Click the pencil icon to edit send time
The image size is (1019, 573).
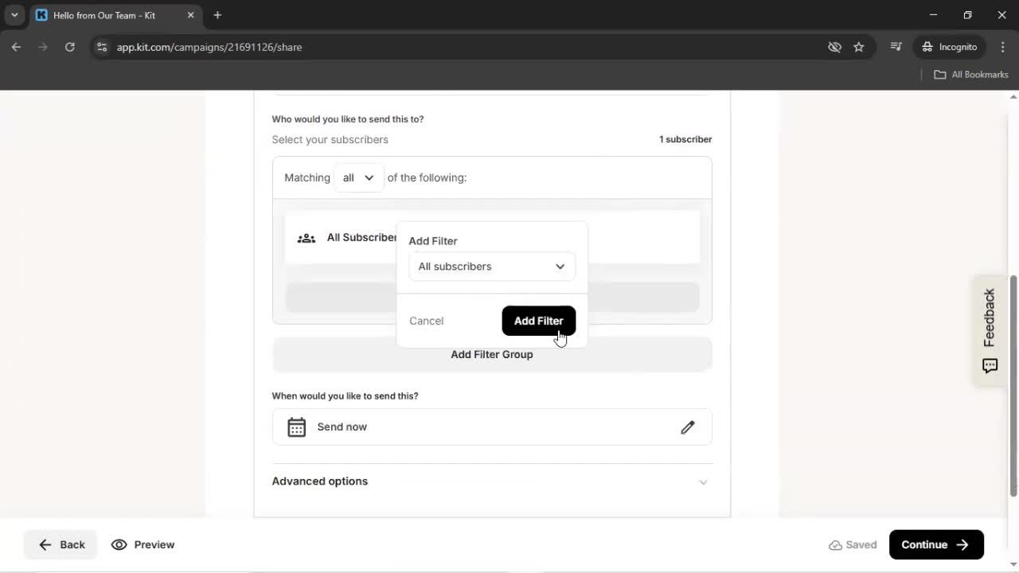point(687,427)
